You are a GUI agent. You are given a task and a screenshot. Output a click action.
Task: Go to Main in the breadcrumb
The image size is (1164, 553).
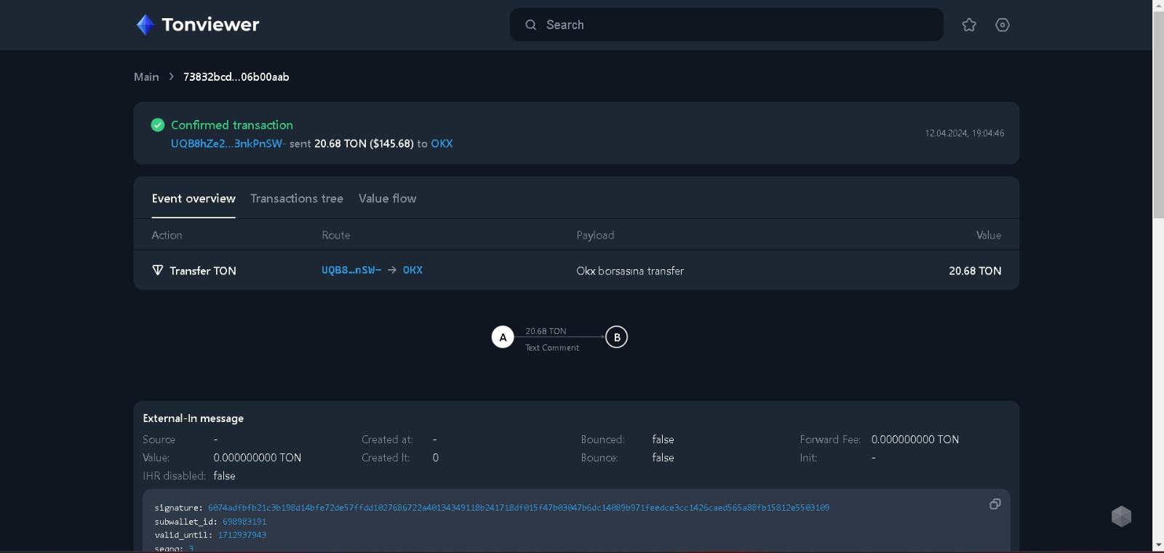[x=146, y=77]
